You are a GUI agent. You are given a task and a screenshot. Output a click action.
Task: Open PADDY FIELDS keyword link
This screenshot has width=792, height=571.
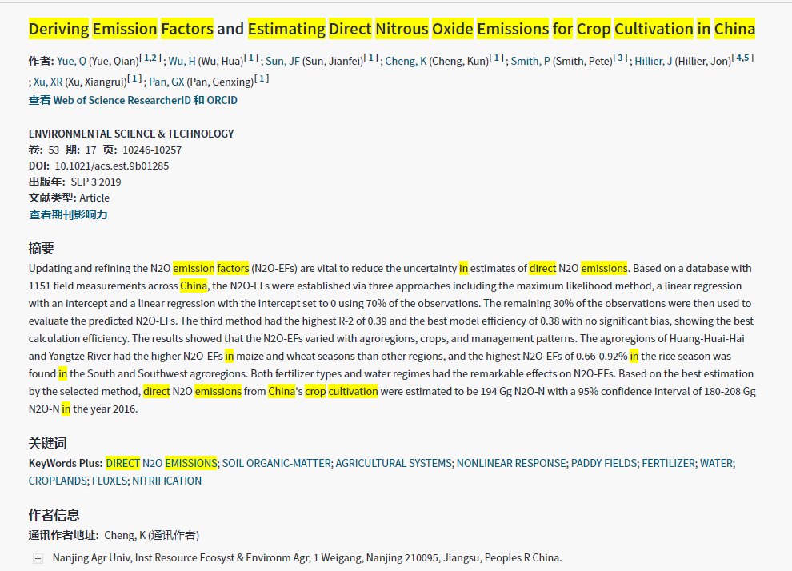tap(603, 463)
